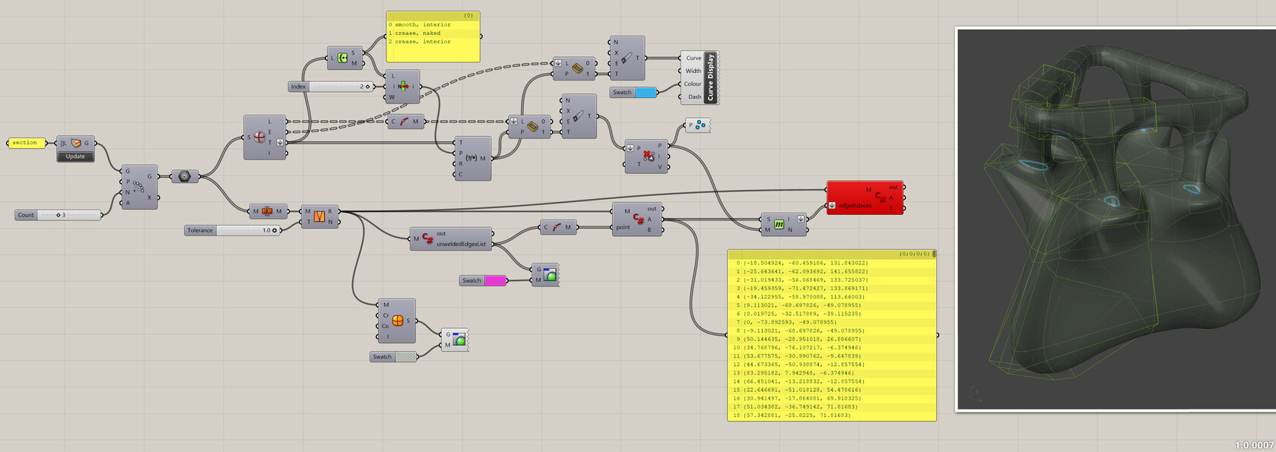Screen dimensions: 1276x452
Task: Click the unweldedEdgesList C# script icon
Action: pyautogui.click(x=427, y=239)
